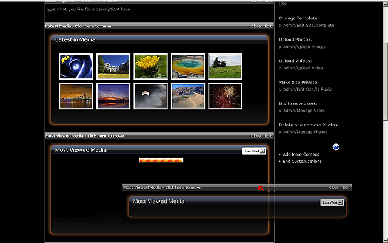Click Edit on the dragged Most Viewed panel

(x=346, y=188)
